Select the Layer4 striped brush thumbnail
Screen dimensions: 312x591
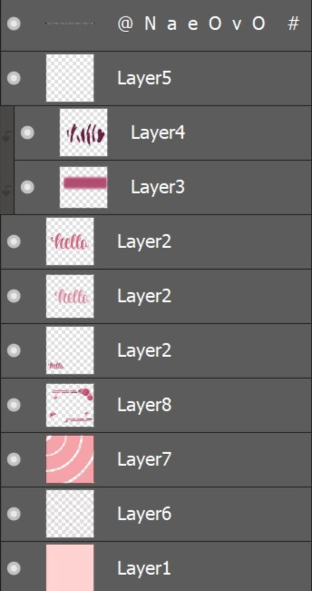83,133
